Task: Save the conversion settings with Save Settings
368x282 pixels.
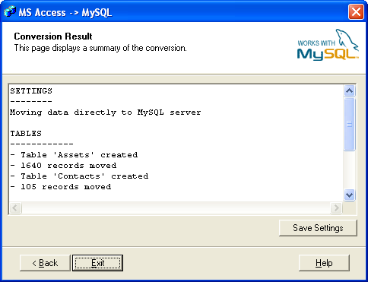Action: (318, 228)
